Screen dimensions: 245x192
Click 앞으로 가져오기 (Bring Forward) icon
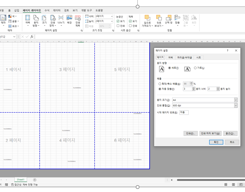click(x=147, y=21)
